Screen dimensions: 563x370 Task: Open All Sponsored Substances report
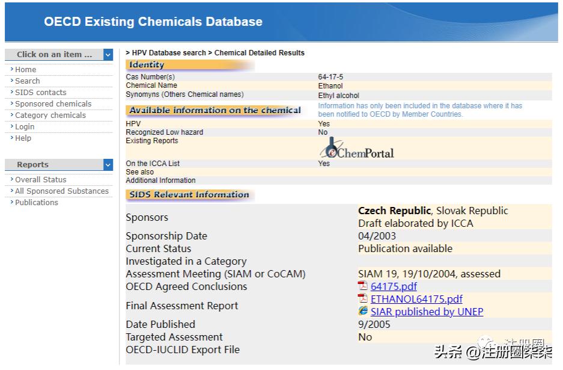[62, 191]
